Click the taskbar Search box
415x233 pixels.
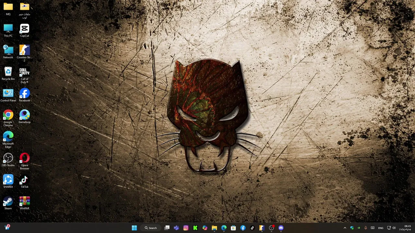[151, 228]
